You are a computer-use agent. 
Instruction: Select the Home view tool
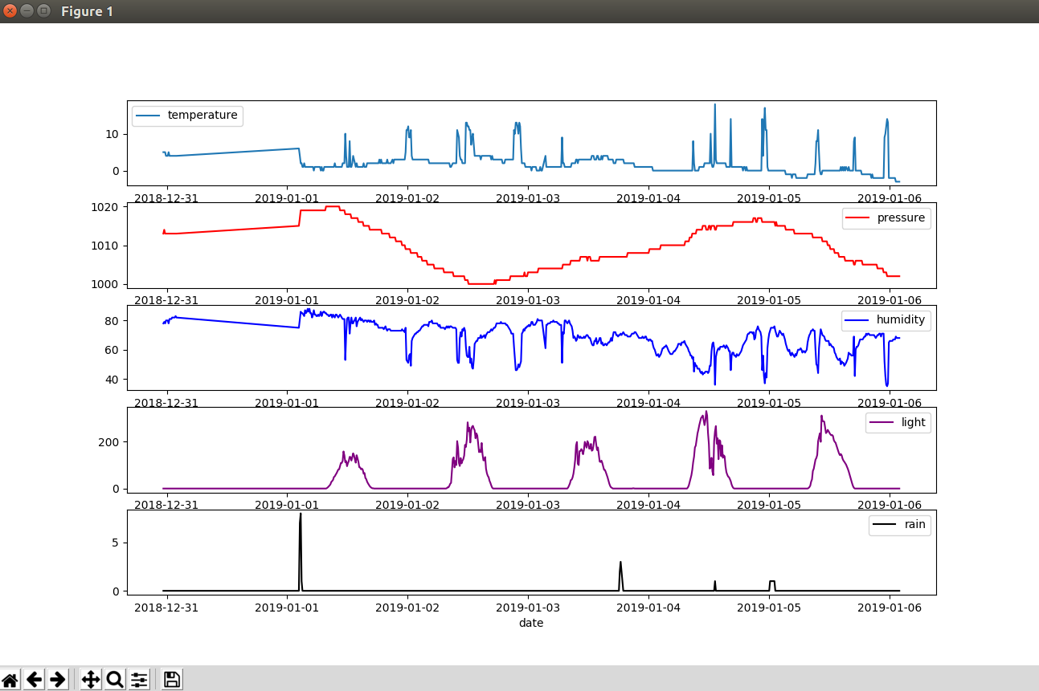click(10, 679)
